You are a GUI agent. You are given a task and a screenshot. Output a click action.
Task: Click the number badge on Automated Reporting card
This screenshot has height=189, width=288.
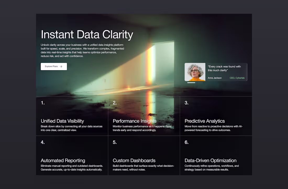click(43, 142)
